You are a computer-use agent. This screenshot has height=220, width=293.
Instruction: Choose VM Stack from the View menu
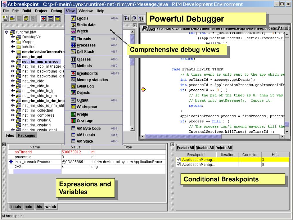click(x=94, y=141)
